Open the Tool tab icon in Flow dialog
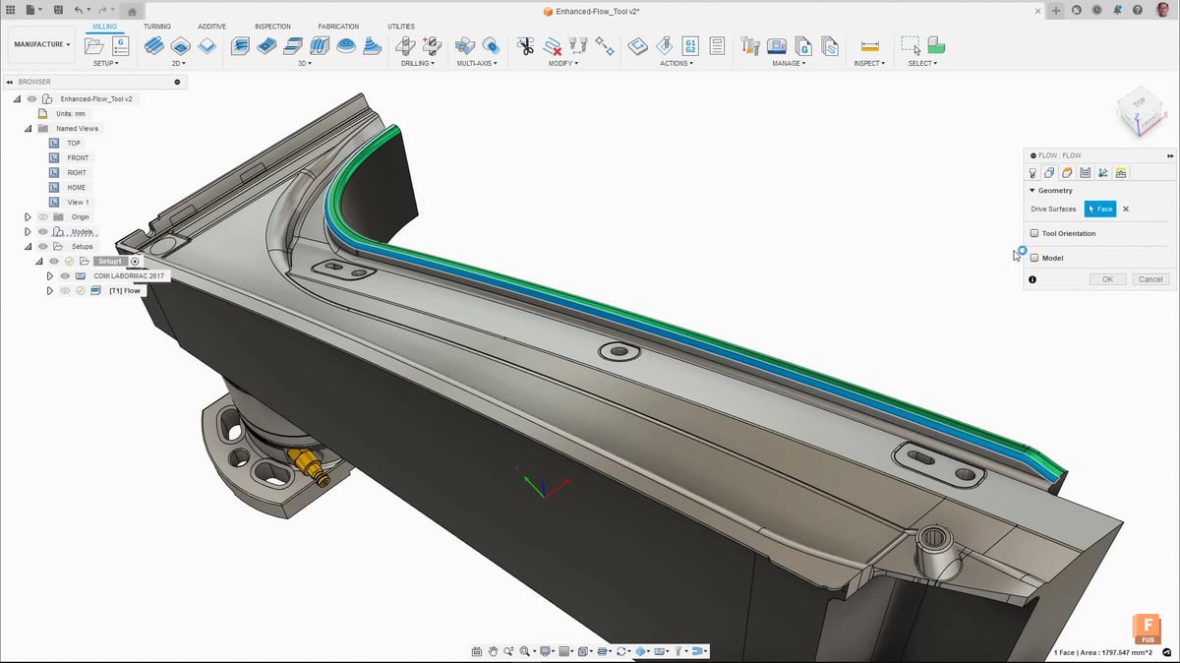The width and height of the screenshot is (1180, 663). pyautogui.click(x=1032, y=173)
